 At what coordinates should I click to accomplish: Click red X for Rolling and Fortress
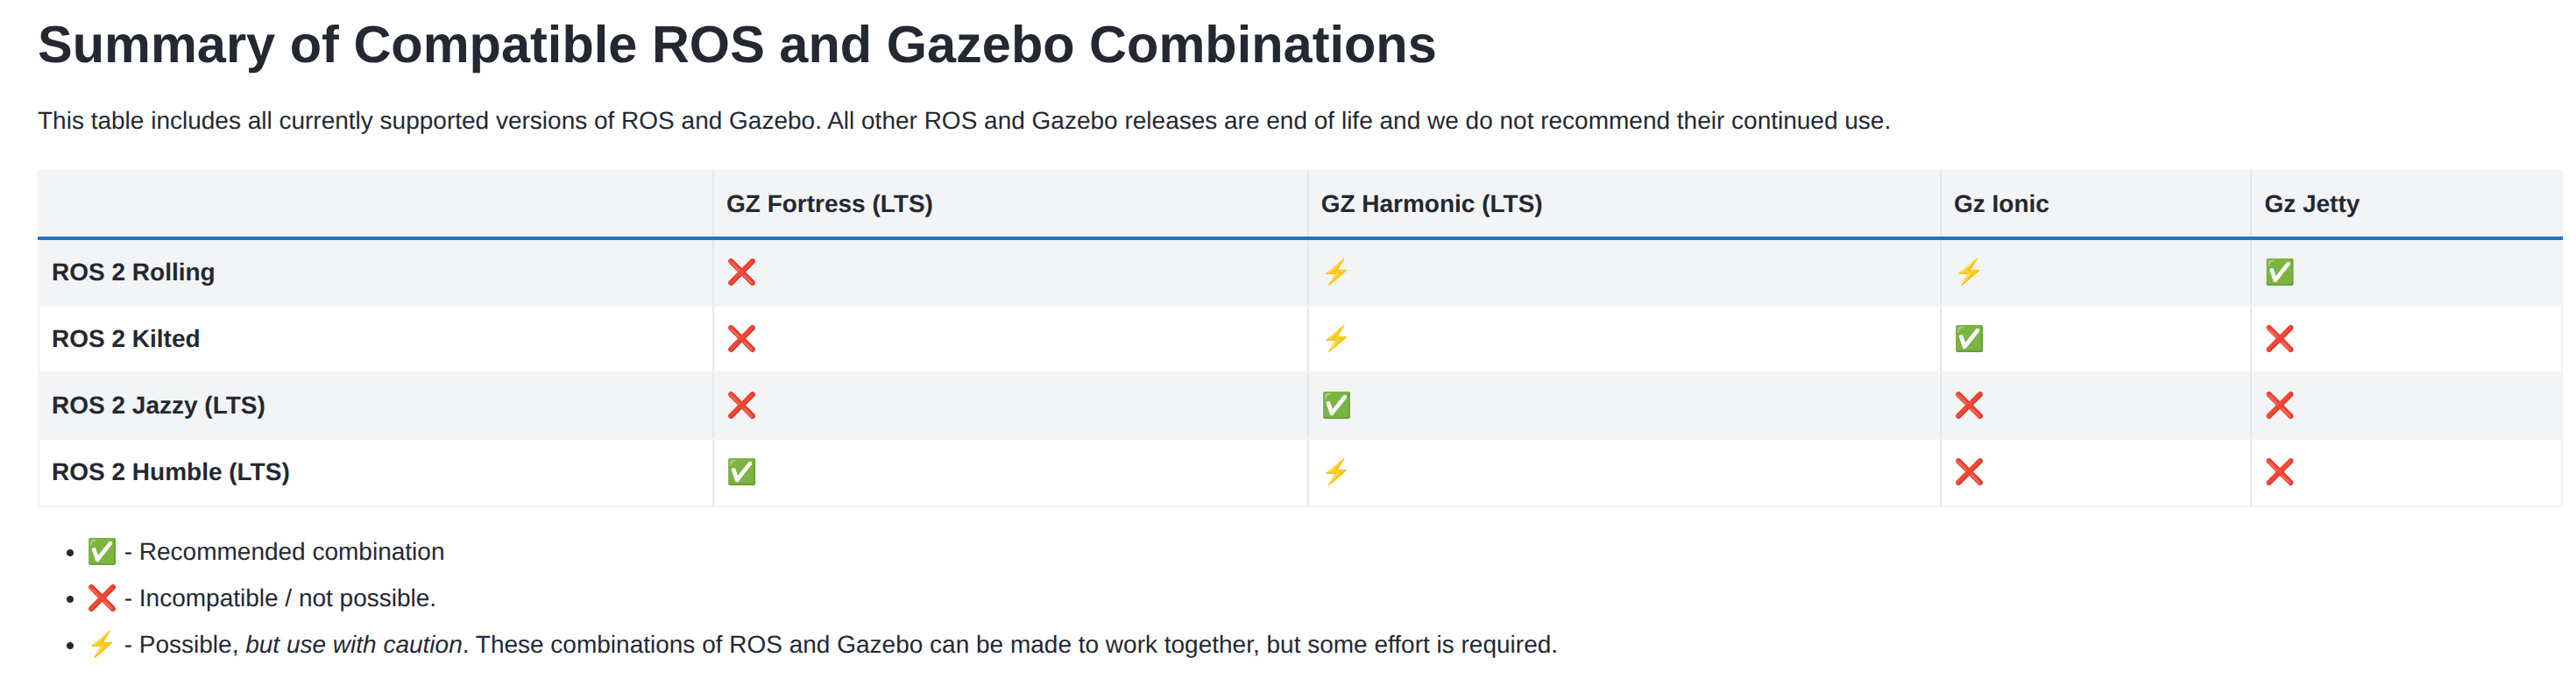tap(741, 272)
